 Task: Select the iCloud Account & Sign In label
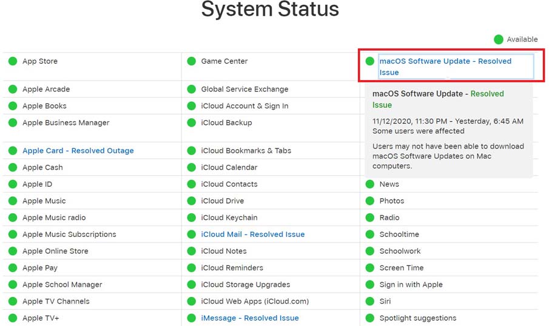244,106
